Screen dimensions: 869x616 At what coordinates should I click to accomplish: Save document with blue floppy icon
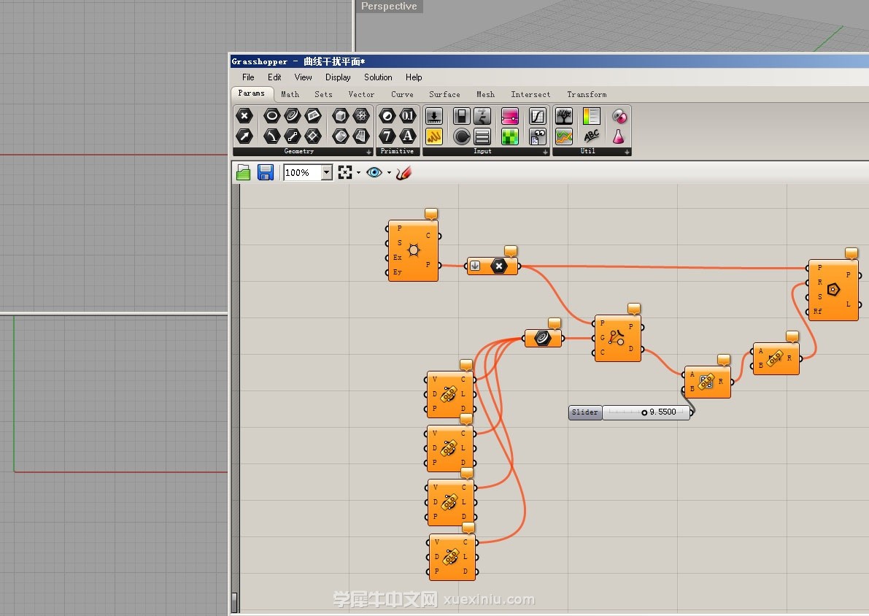(x=266, y=172)
